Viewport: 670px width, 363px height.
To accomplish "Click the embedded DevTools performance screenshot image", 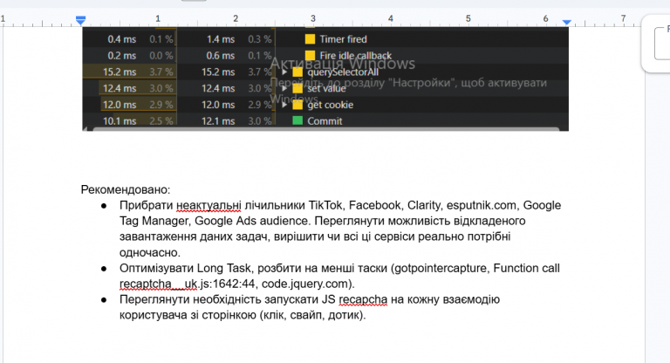I will click(x=325, y=79).
